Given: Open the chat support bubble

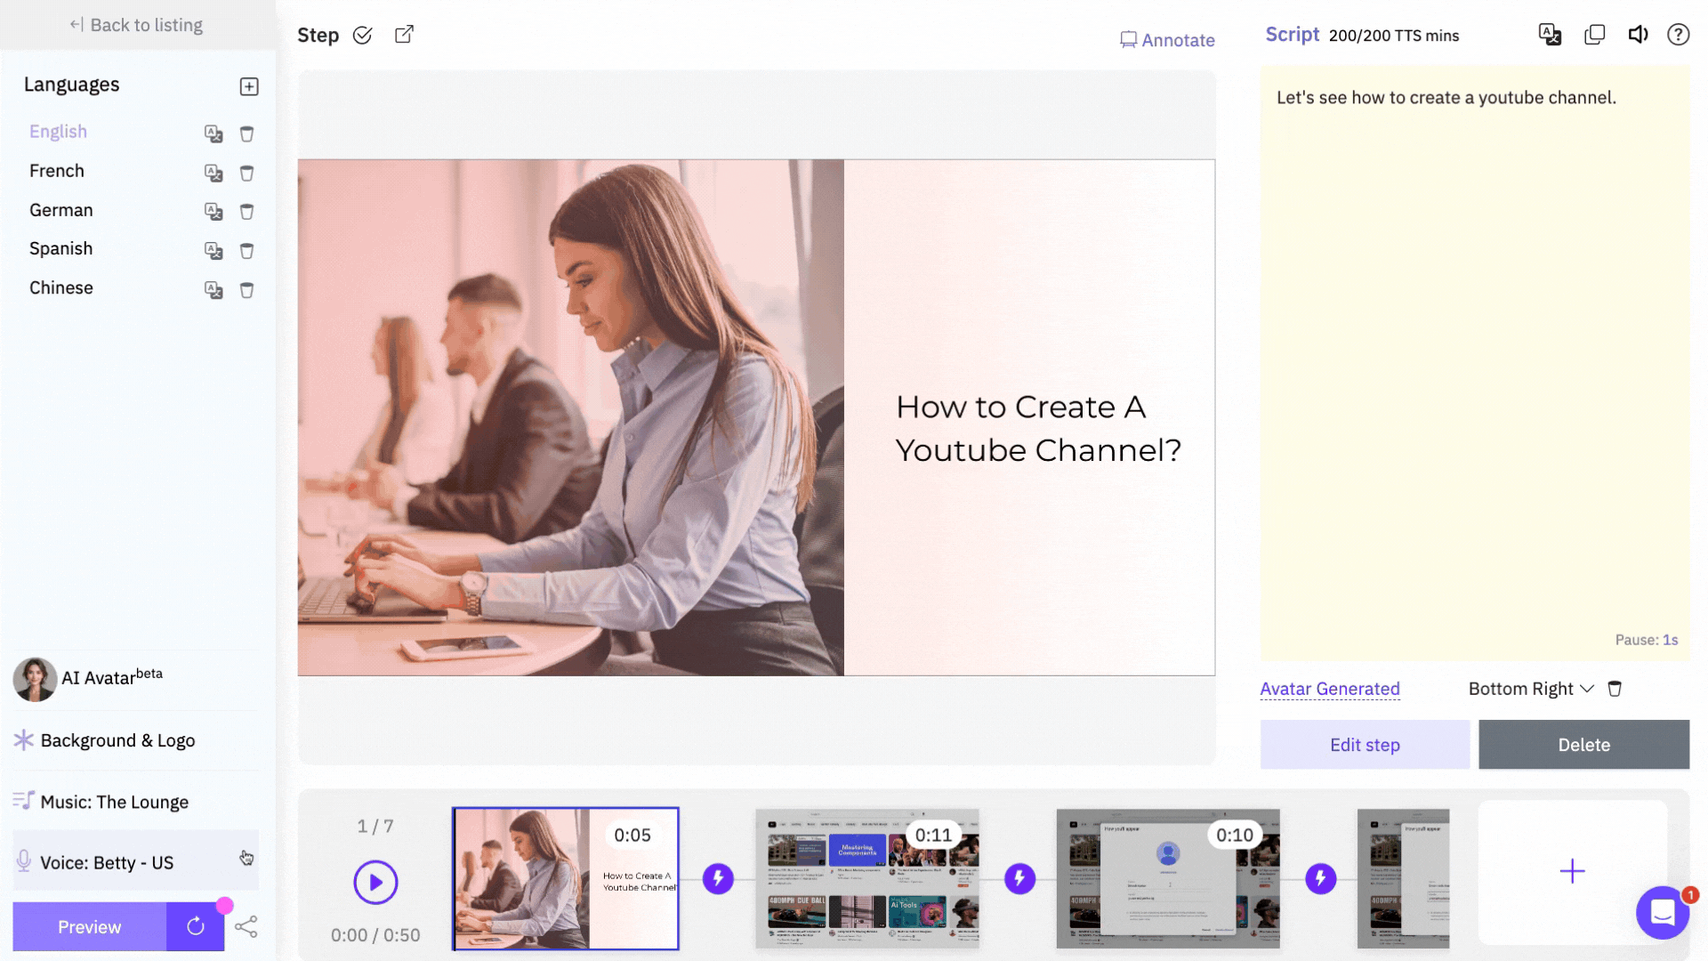Looking at the screenshot, I should 1662,912.
